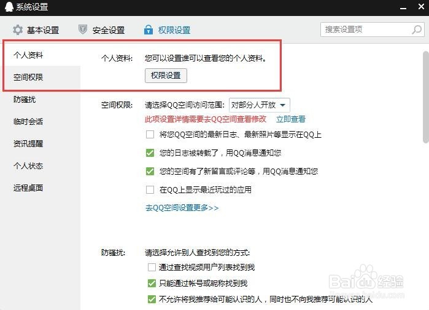Close the 系统设置 window
This screenshot has width=429, height=310.
[x=422, y=6]
